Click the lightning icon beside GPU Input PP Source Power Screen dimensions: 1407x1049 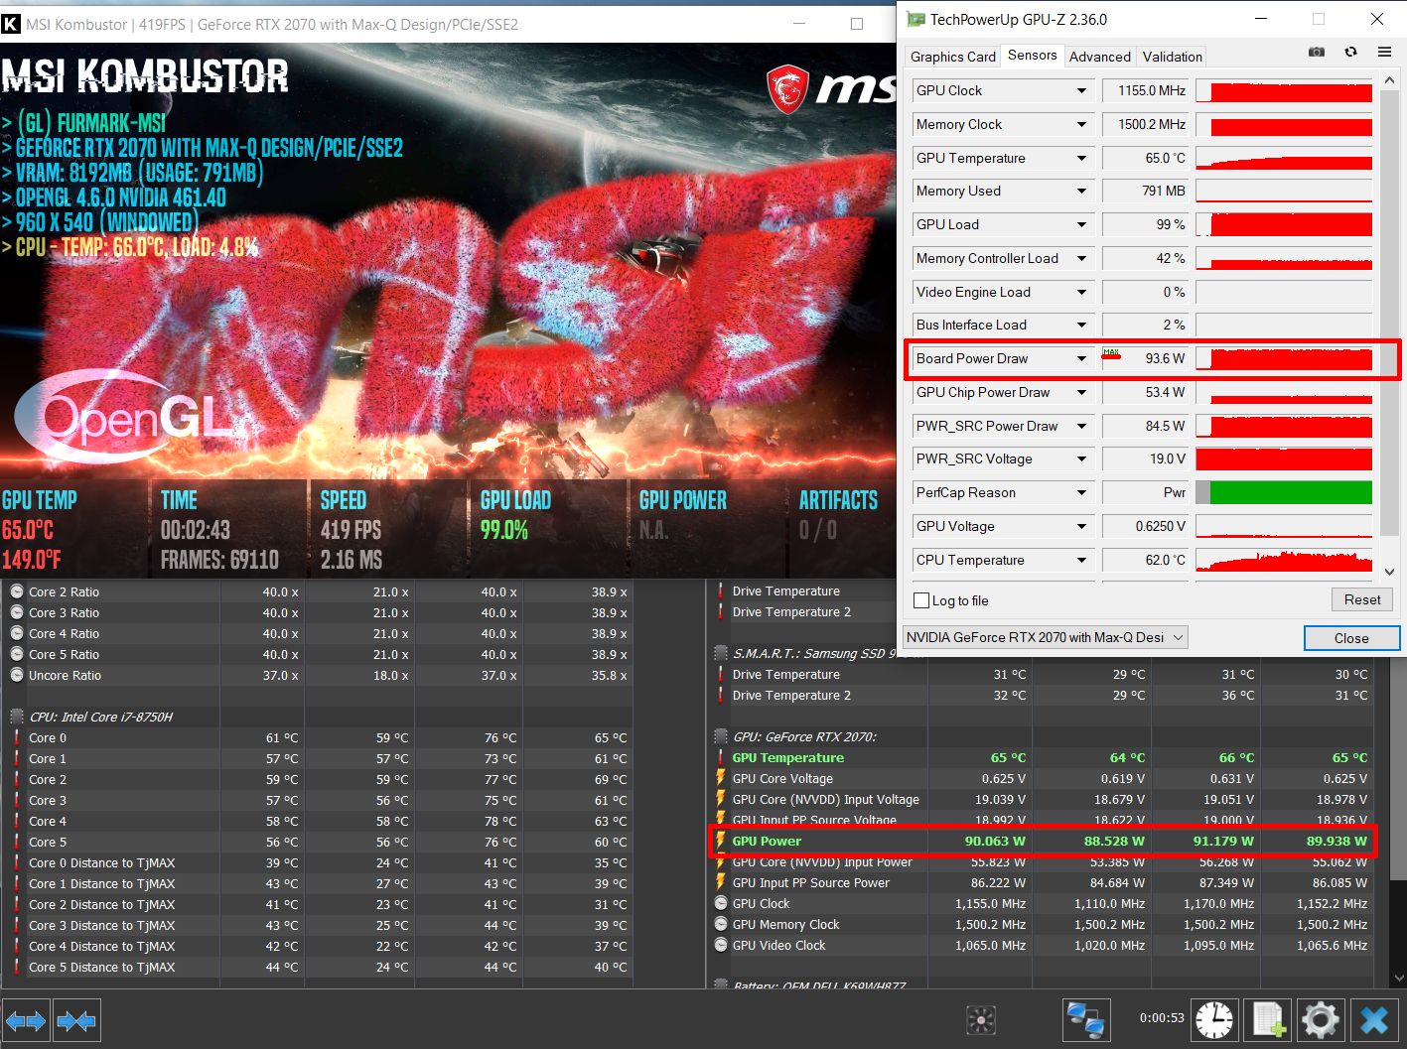[721, 882]
